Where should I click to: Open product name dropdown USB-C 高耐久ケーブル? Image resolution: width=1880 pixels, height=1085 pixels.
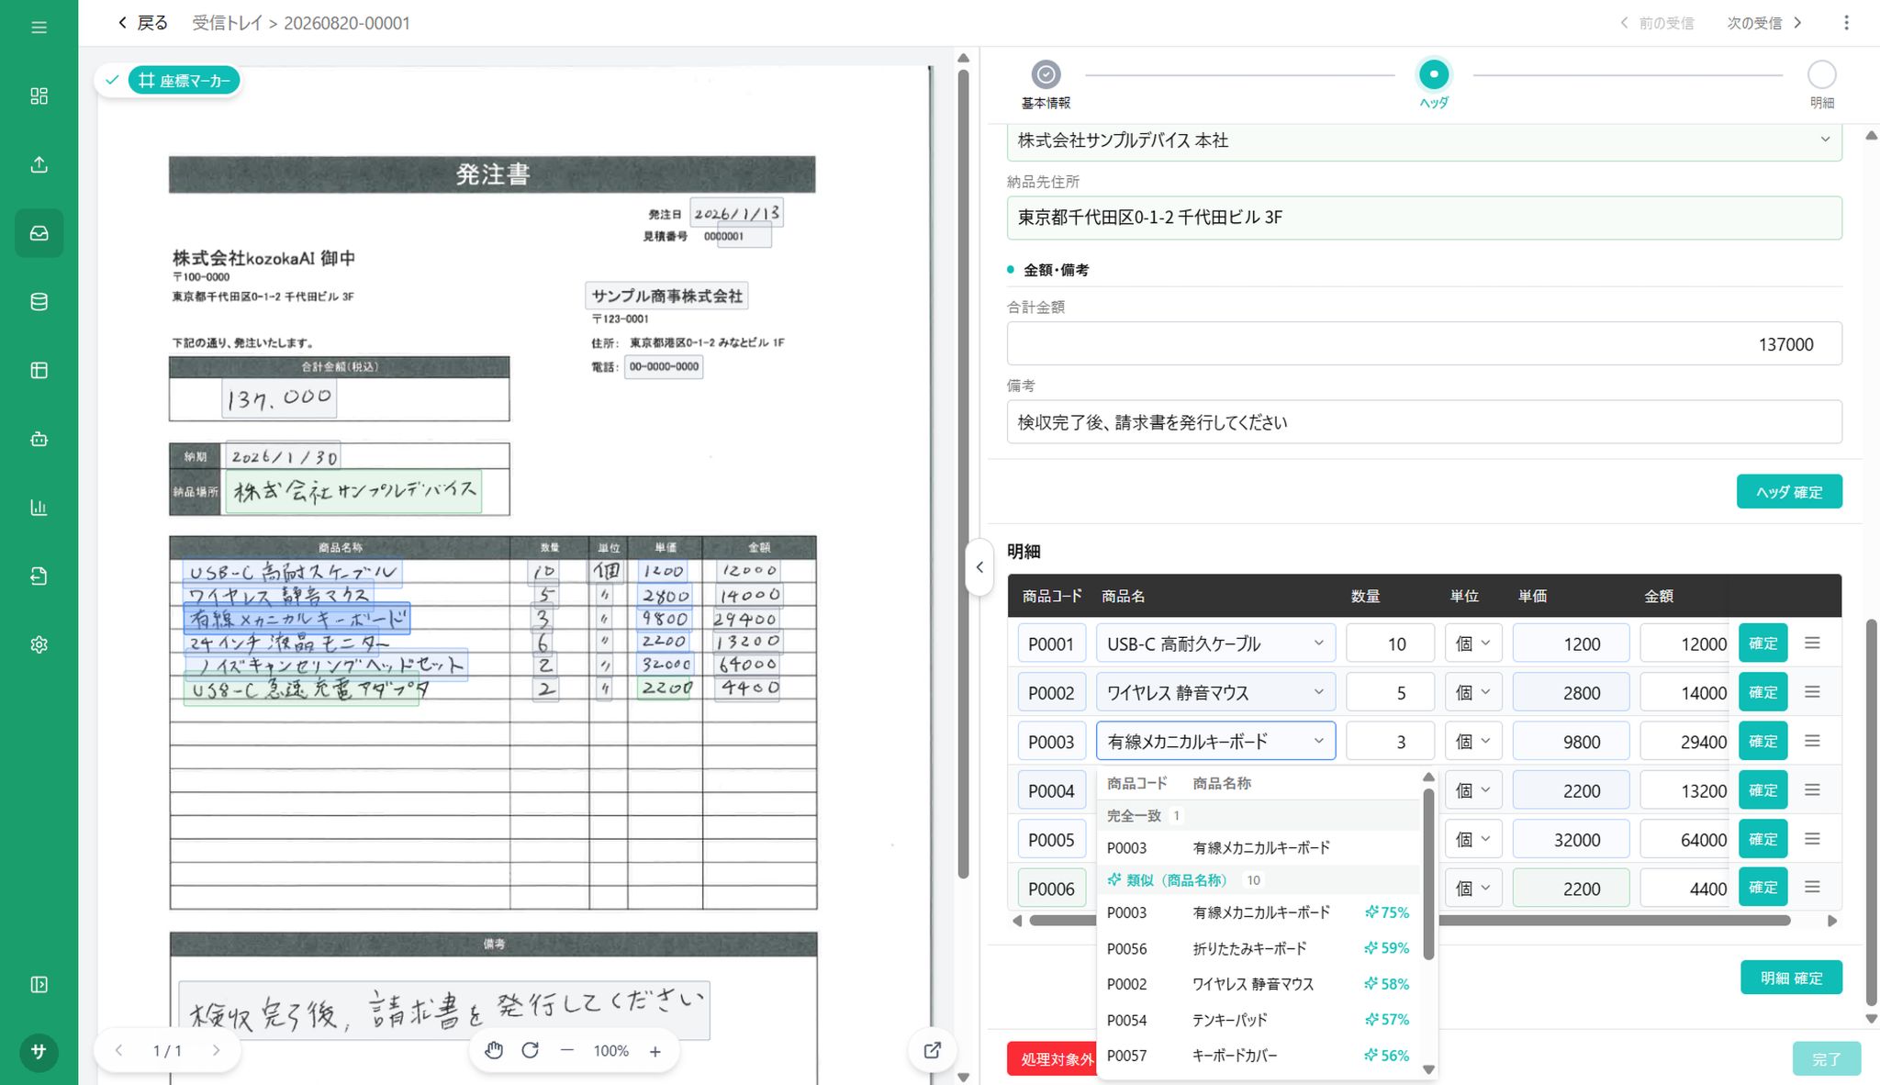point(1215,643)
